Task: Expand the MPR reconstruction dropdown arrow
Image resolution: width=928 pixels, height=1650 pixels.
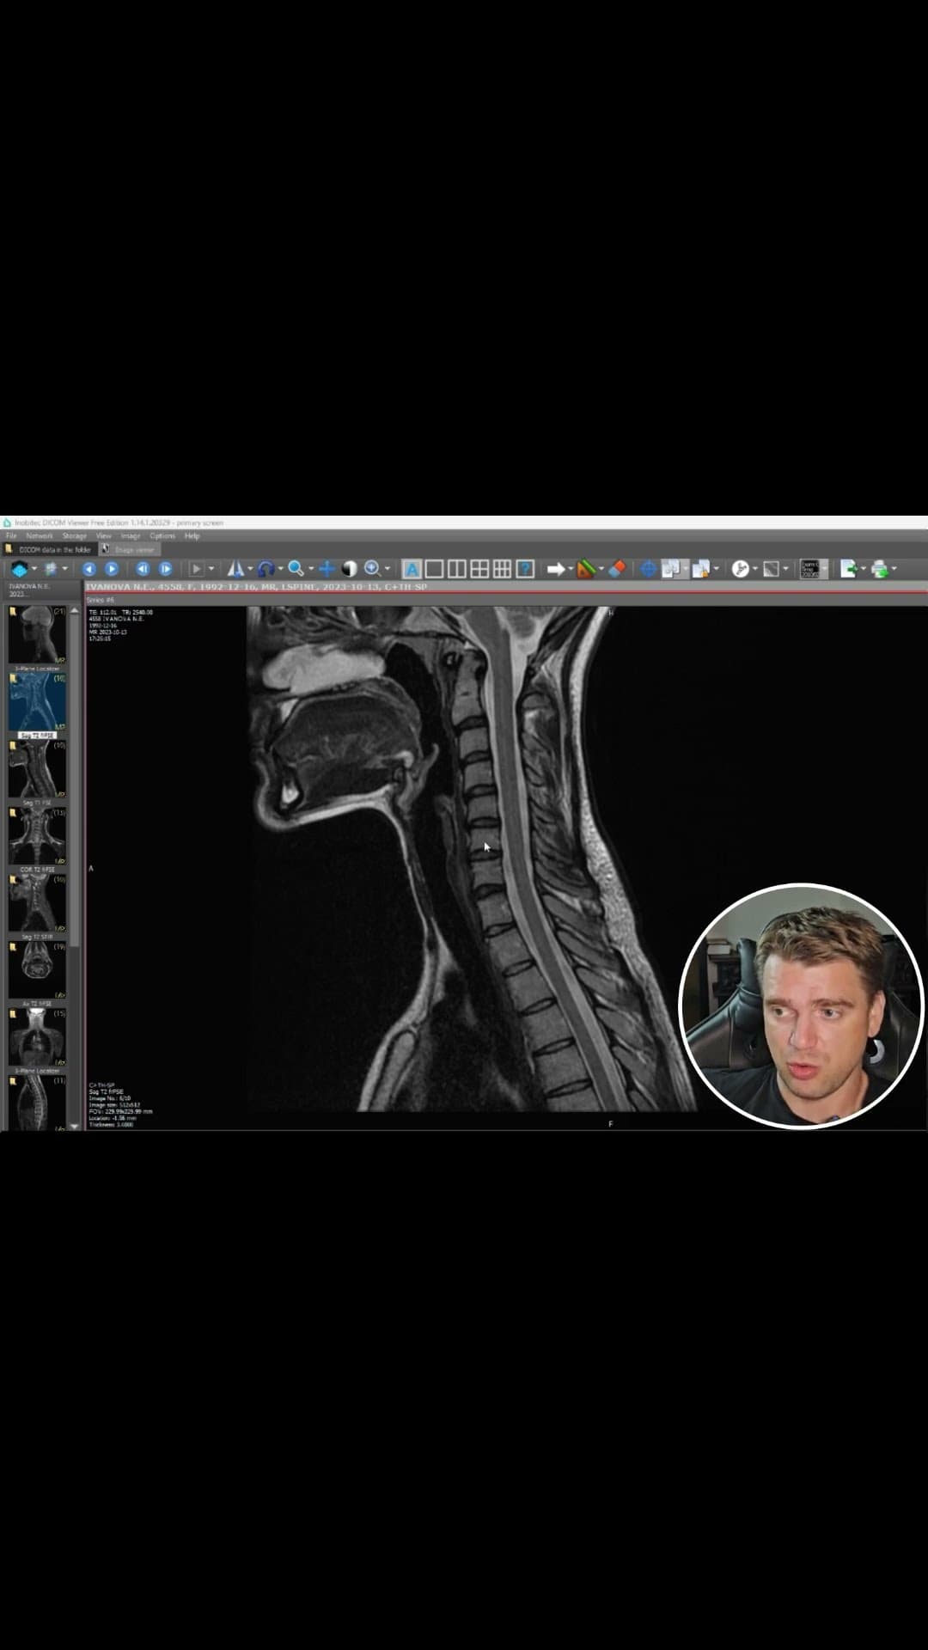Action: pos(64,569)
